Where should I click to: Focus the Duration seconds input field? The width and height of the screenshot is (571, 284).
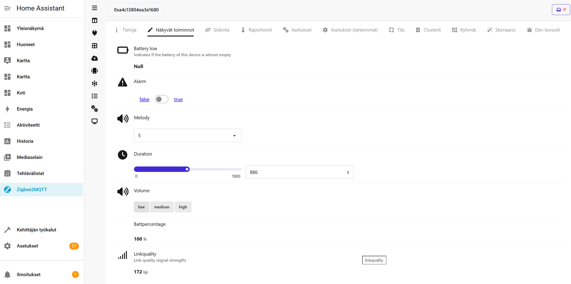pyautogui.click(x=296, y=172)
